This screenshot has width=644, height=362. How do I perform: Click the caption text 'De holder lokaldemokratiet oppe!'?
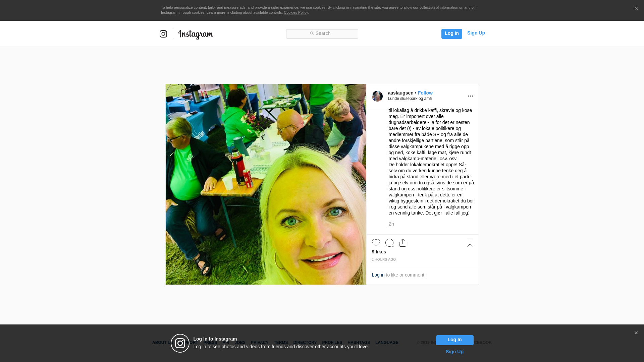click(x=423, y=165)
